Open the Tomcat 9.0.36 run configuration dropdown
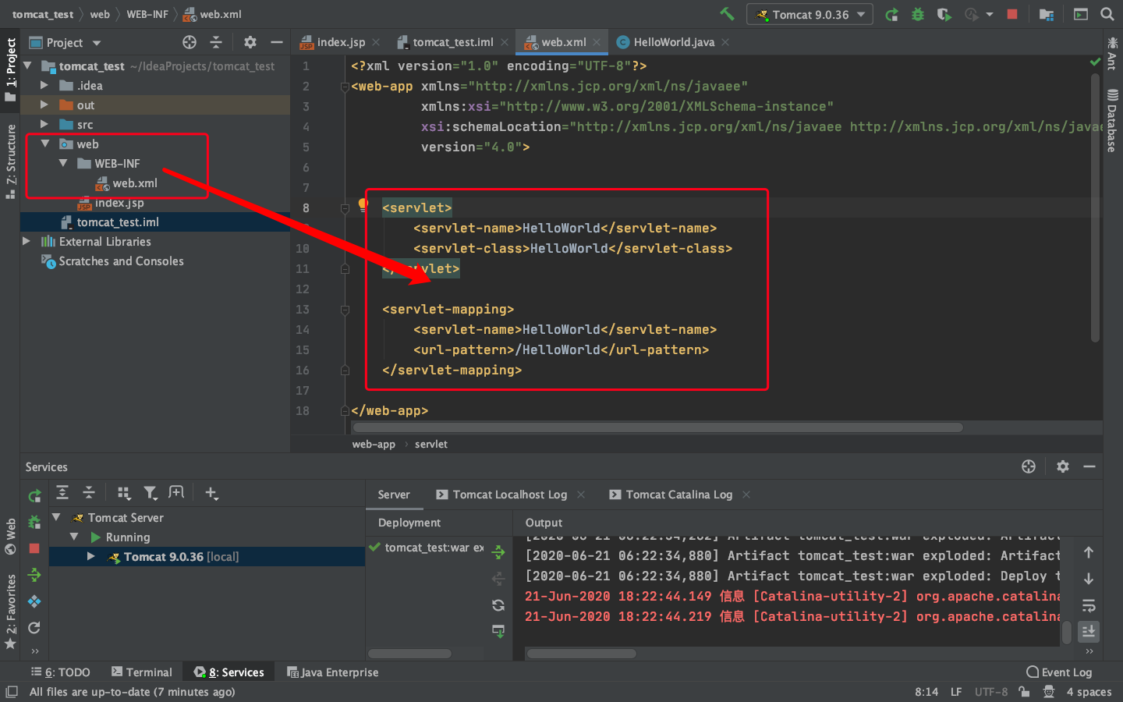 point(809,14)
